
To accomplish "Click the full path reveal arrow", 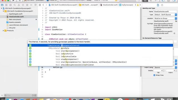I will click(174, 33).
